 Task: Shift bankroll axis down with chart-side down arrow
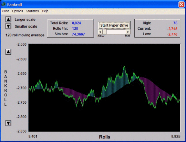[x=8, y=123]
